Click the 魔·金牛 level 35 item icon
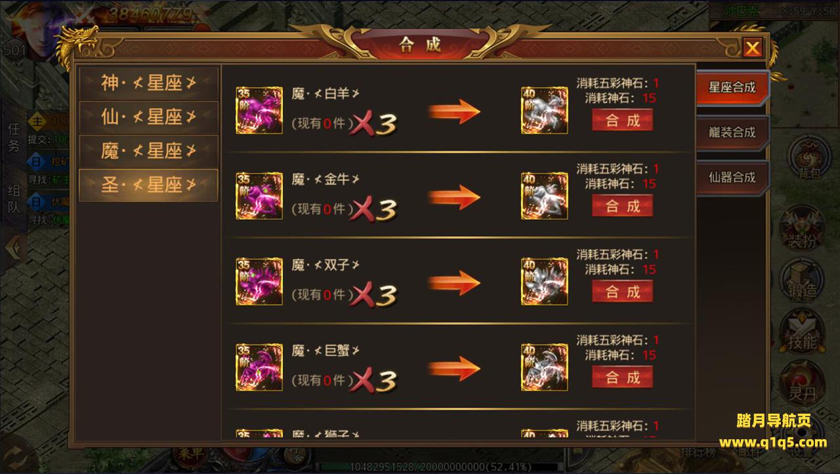This screenshot has width=840, height=474. coord(259,195)
